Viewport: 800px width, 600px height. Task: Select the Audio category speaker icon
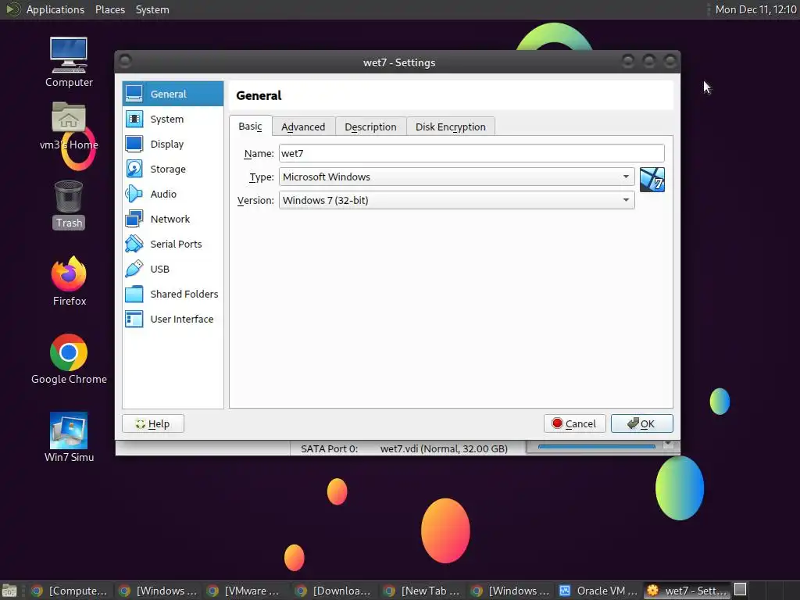[x=134, y=194]
